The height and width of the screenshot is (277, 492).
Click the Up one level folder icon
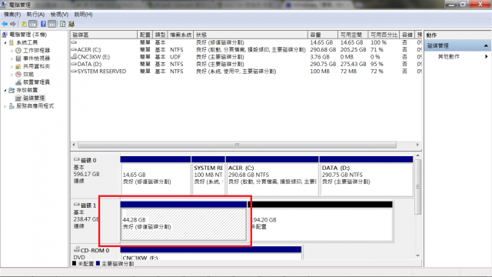pos(24,24)
